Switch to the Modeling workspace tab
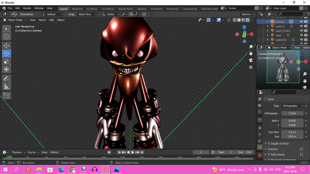 coord(77,9)
